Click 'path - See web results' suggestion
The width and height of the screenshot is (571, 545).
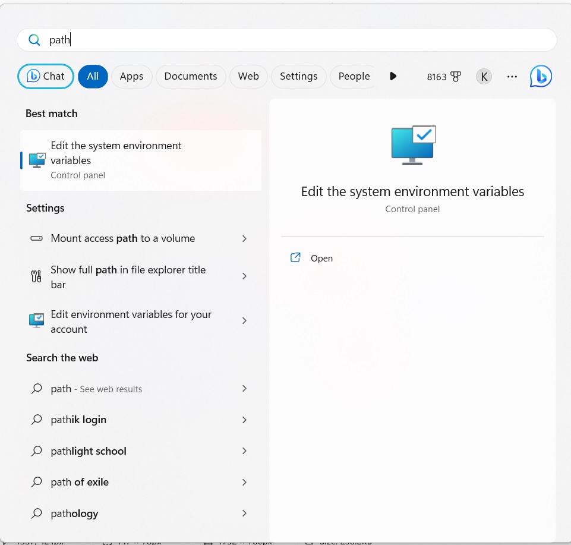click(141, 389)
